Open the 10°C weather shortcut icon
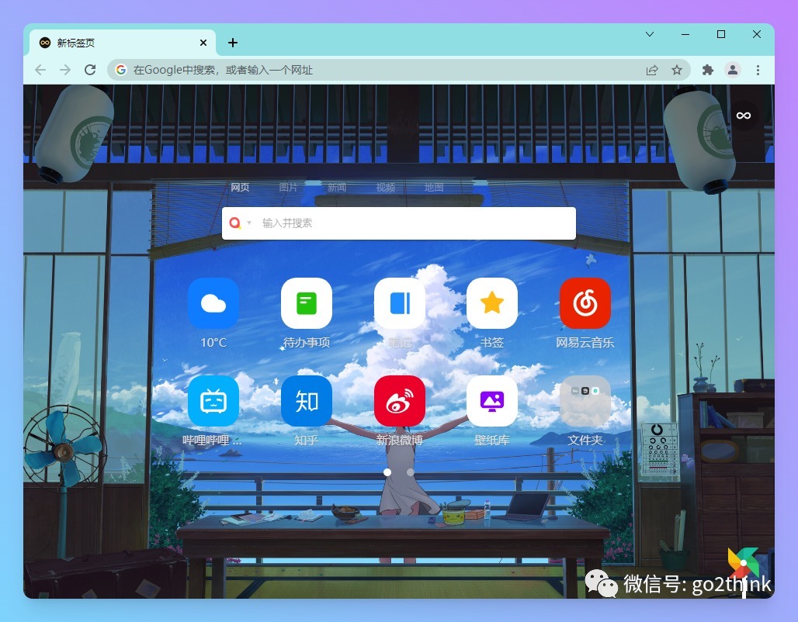Viewport: 798px width, 622px height. point(213,303)
